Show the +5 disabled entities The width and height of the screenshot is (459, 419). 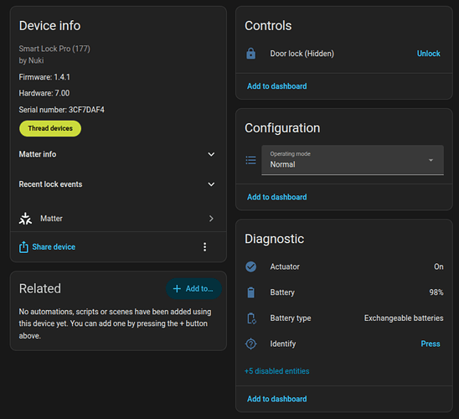[277, 371]
